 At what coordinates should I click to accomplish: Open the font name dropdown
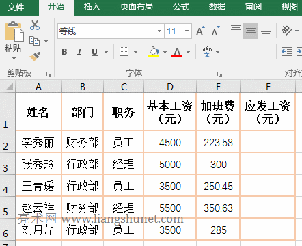pos(160,31)
